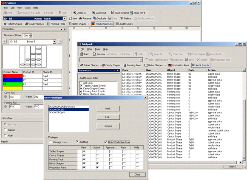Click Zoom Original in the back Trialpack window
247x180 pixels.
point(120,13)
